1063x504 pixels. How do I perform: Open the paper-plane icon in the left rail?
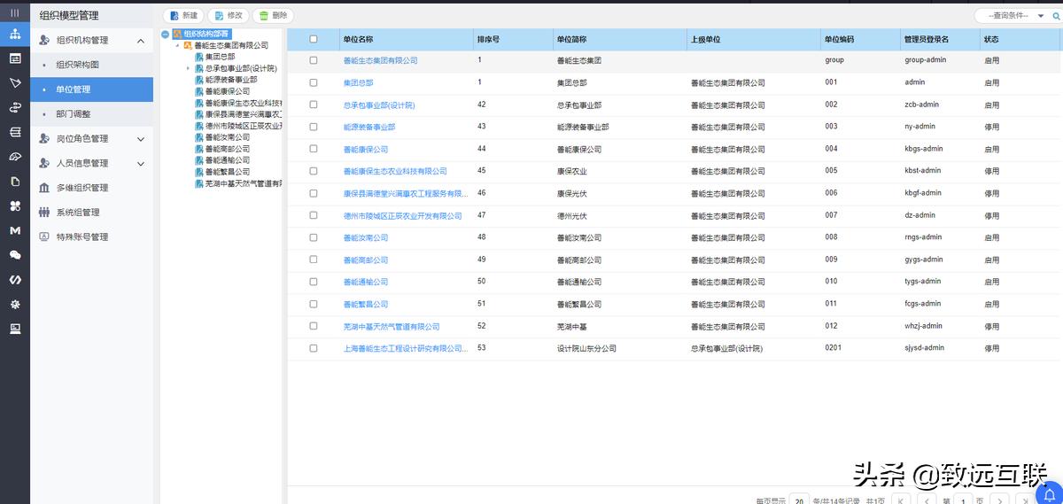coord(15,83)
